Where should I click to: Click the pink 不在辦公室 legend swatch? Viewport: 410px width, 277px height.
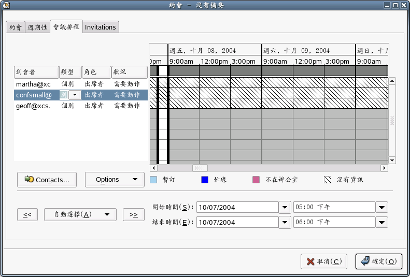[x=256, y=180]
